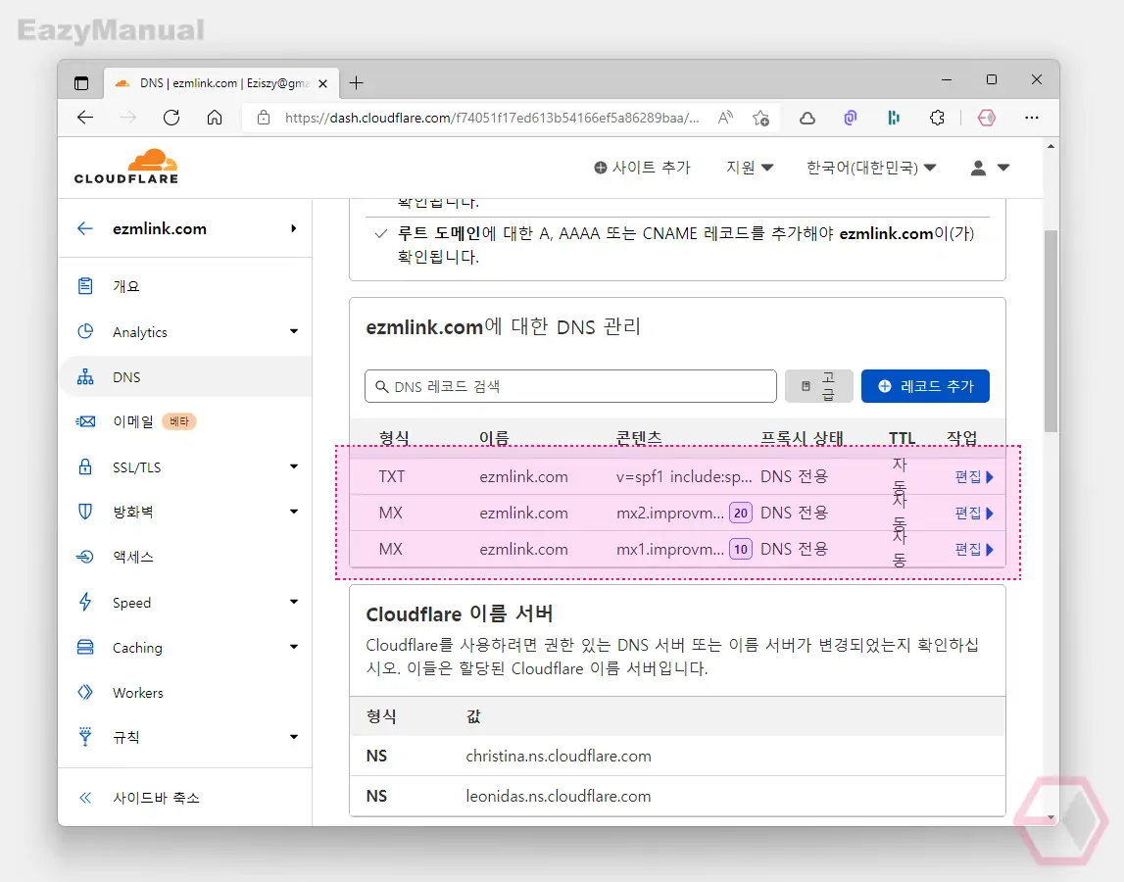Click the 규칙 funnel icon
1124x882 pixels.
click(85, 736)
